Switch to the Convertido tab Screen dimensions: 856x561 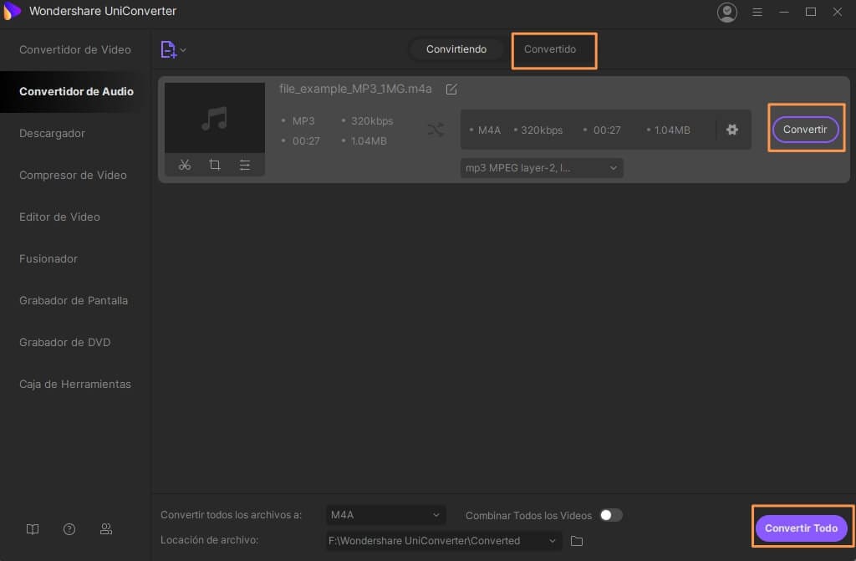coord(550,49)
